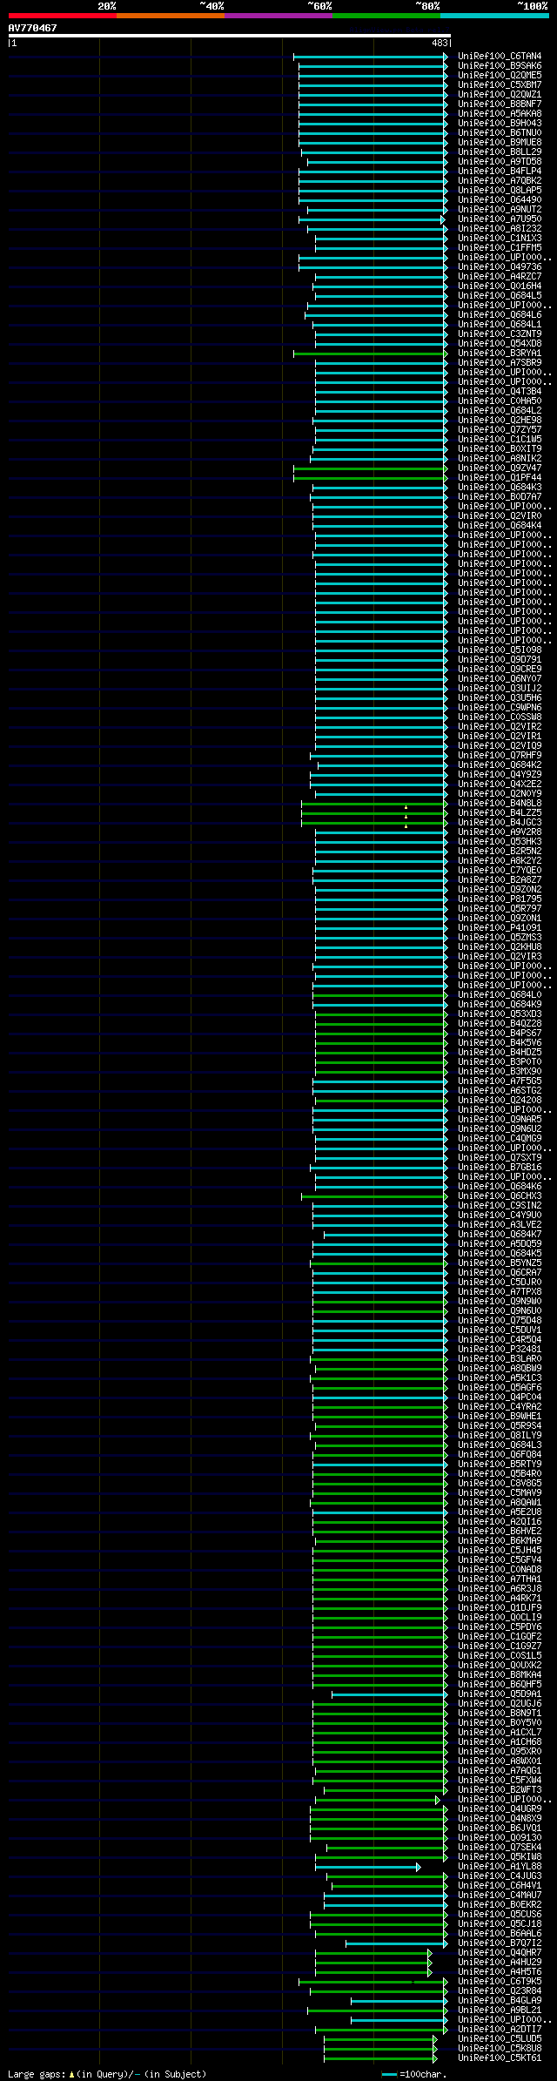Open hit UniRef100_B8BNF7
The image size is (557, 2081).
coord(500,104)
